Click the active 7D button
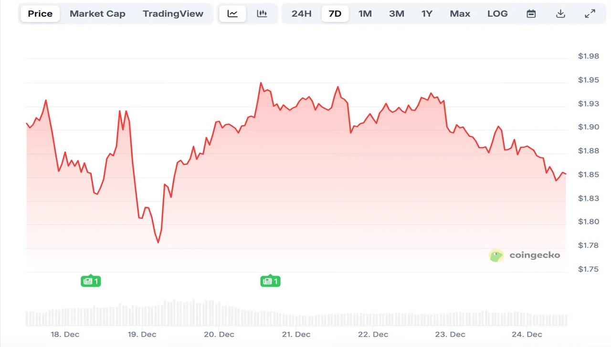Viewport: 611px width, 347px height. pos(335,13)
